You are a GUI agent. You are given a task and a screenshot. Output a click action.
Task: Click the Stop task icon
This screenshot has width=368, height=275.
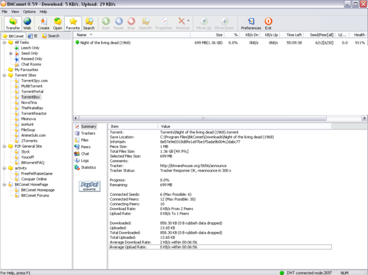[131, 24]
